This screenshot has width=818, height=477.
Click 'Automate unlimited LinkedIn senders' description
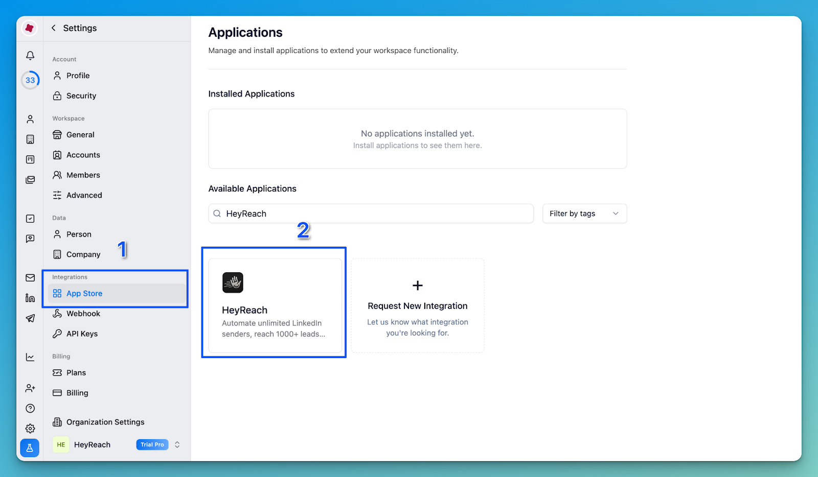click(274, 328)
